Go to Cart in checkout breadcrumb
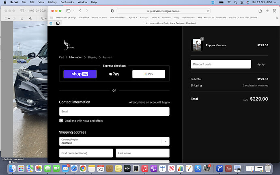Screen dimensions: 280x175 pyautogui.click(x=61, y=57)
